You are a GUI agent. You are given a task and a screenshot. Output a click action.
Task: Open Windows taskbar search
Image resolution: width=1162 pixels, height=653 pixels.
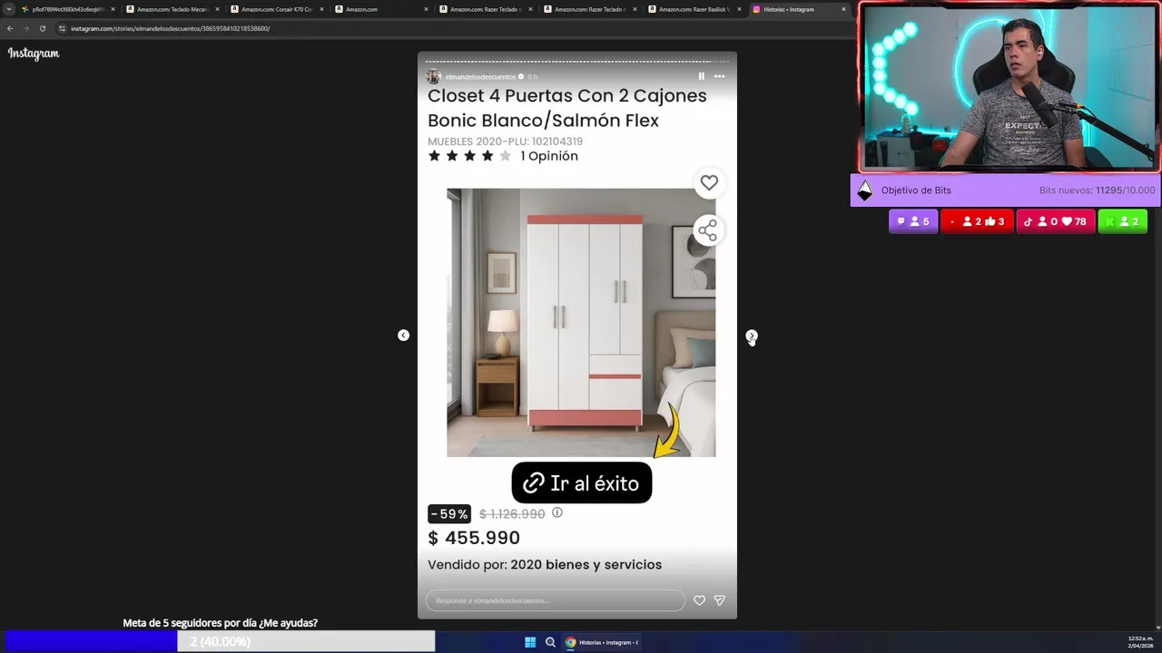(550, 642)
